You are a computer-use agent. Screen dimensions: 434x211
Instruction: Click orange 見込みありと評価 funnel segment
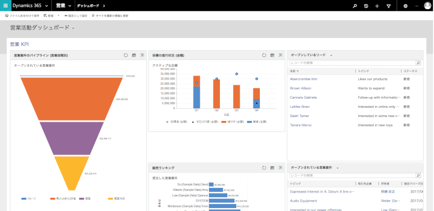pos(71,99)
